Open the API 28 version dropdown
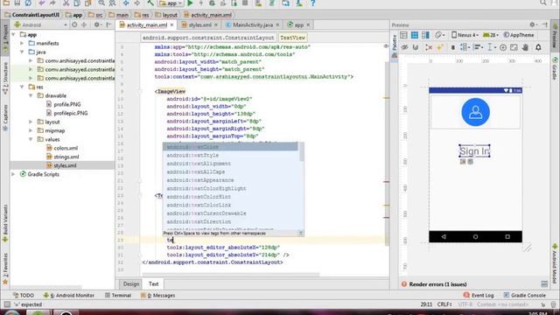Image resolution: width=560 pixels, height=315 pixels. (491, 35)
